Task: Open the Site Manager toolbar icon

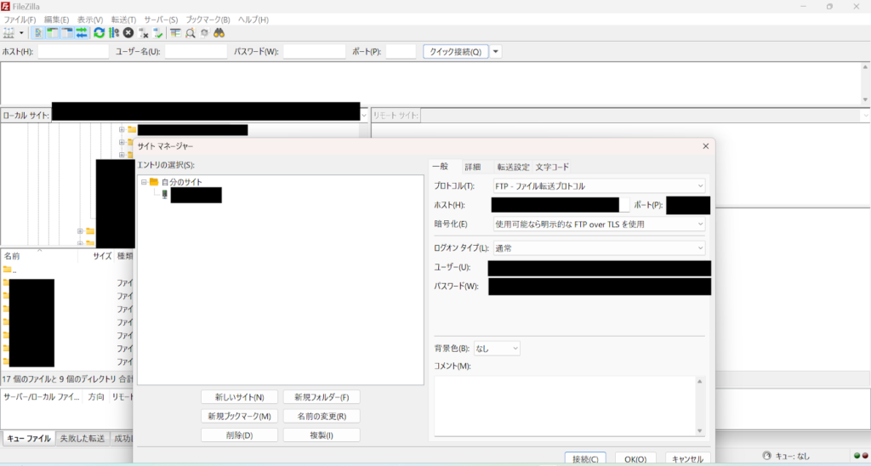Action: (x=9, y=32)
